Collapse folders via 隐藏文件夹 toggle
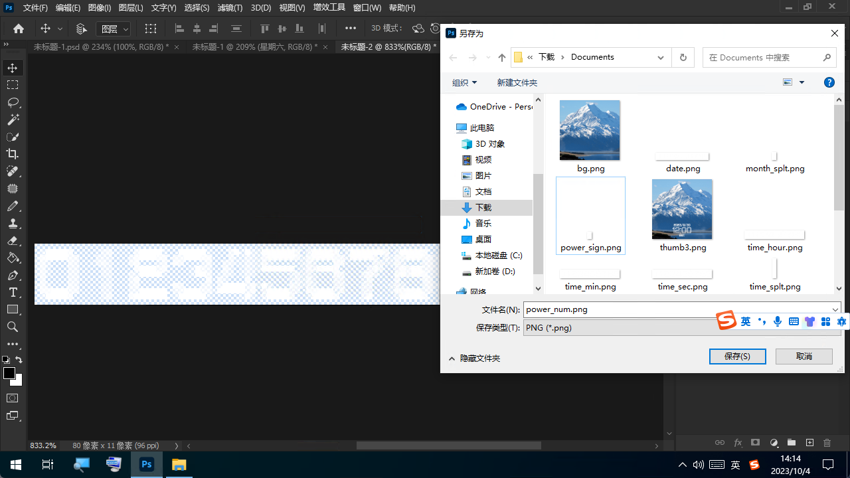This screenshot has height=478, width=850. pyautogui.click(x=473, y=358)
